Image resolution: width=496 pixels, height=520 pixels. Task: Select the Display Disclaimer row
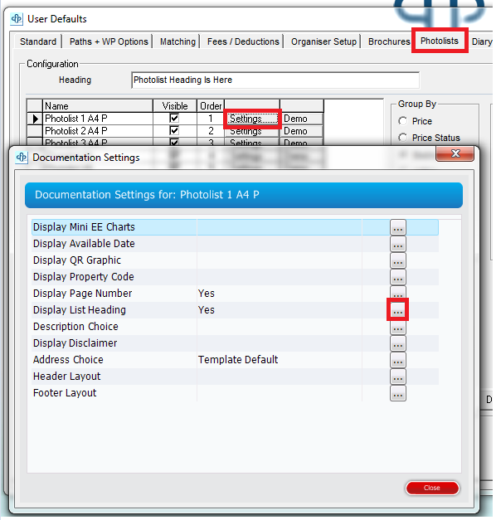pyautogui.click(x=235, y=343)
